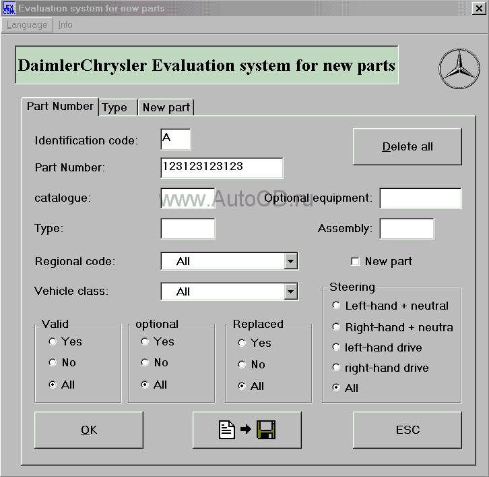Select right-hand drive steering option
Viewport: 489px width, 477px height.
point(336,367)
